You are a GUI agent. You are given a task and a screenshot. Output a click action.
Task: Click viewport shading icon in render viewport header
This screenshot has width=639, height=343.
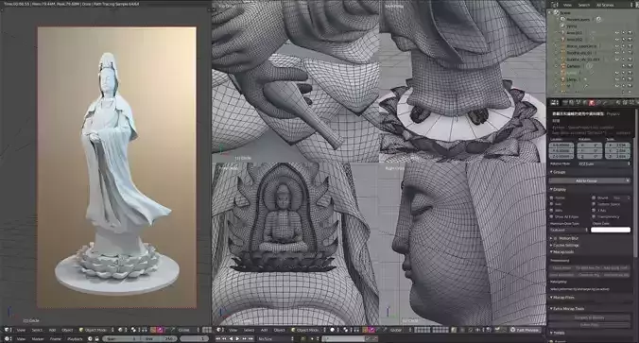120,330
